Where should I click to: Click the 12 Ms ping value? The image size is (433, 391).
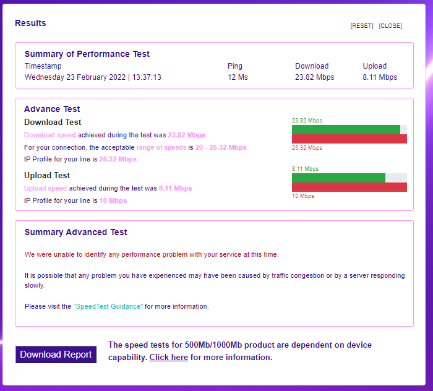pos(238,77)
